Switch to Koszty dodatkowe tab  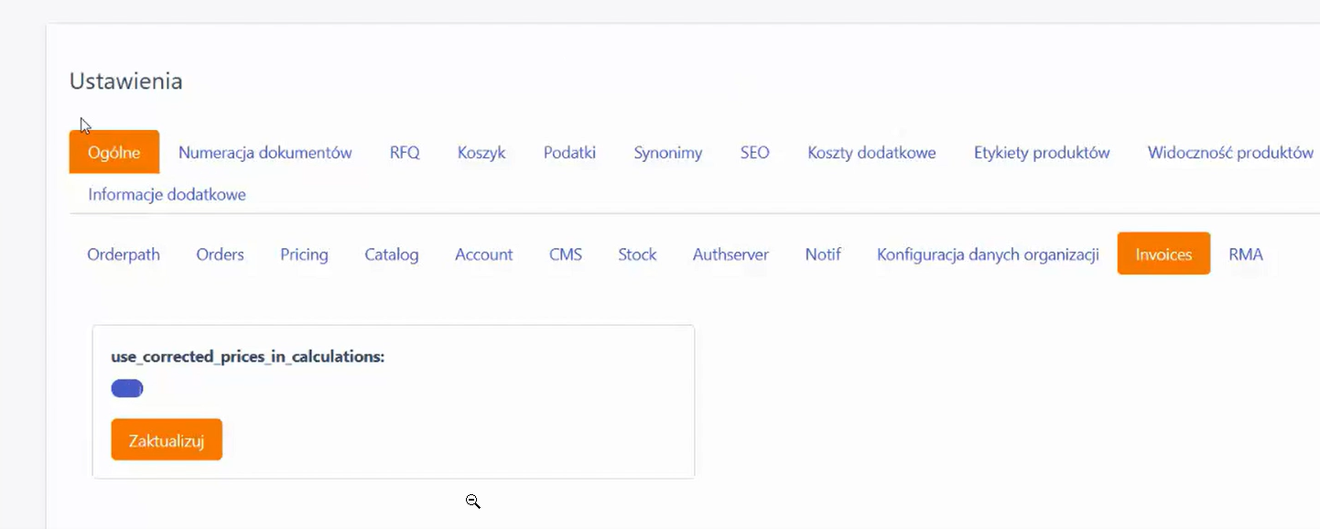click(x=871, y=152)
